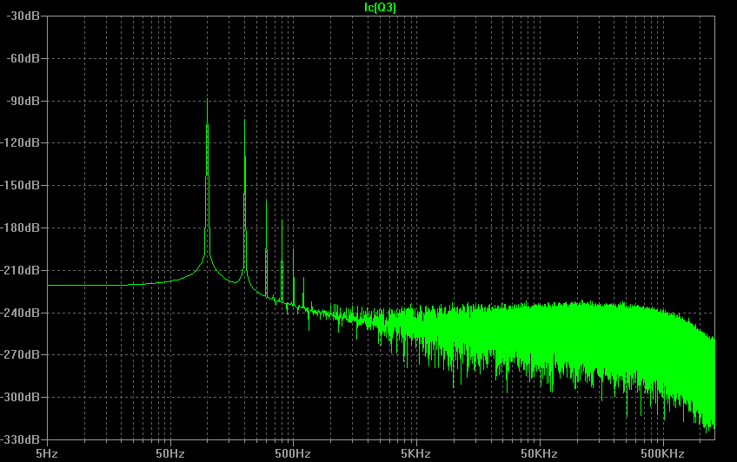The height and width of the screenshot is (462, 737).
Task: Click the 500Hz frequency axis label
Action: 293,453
